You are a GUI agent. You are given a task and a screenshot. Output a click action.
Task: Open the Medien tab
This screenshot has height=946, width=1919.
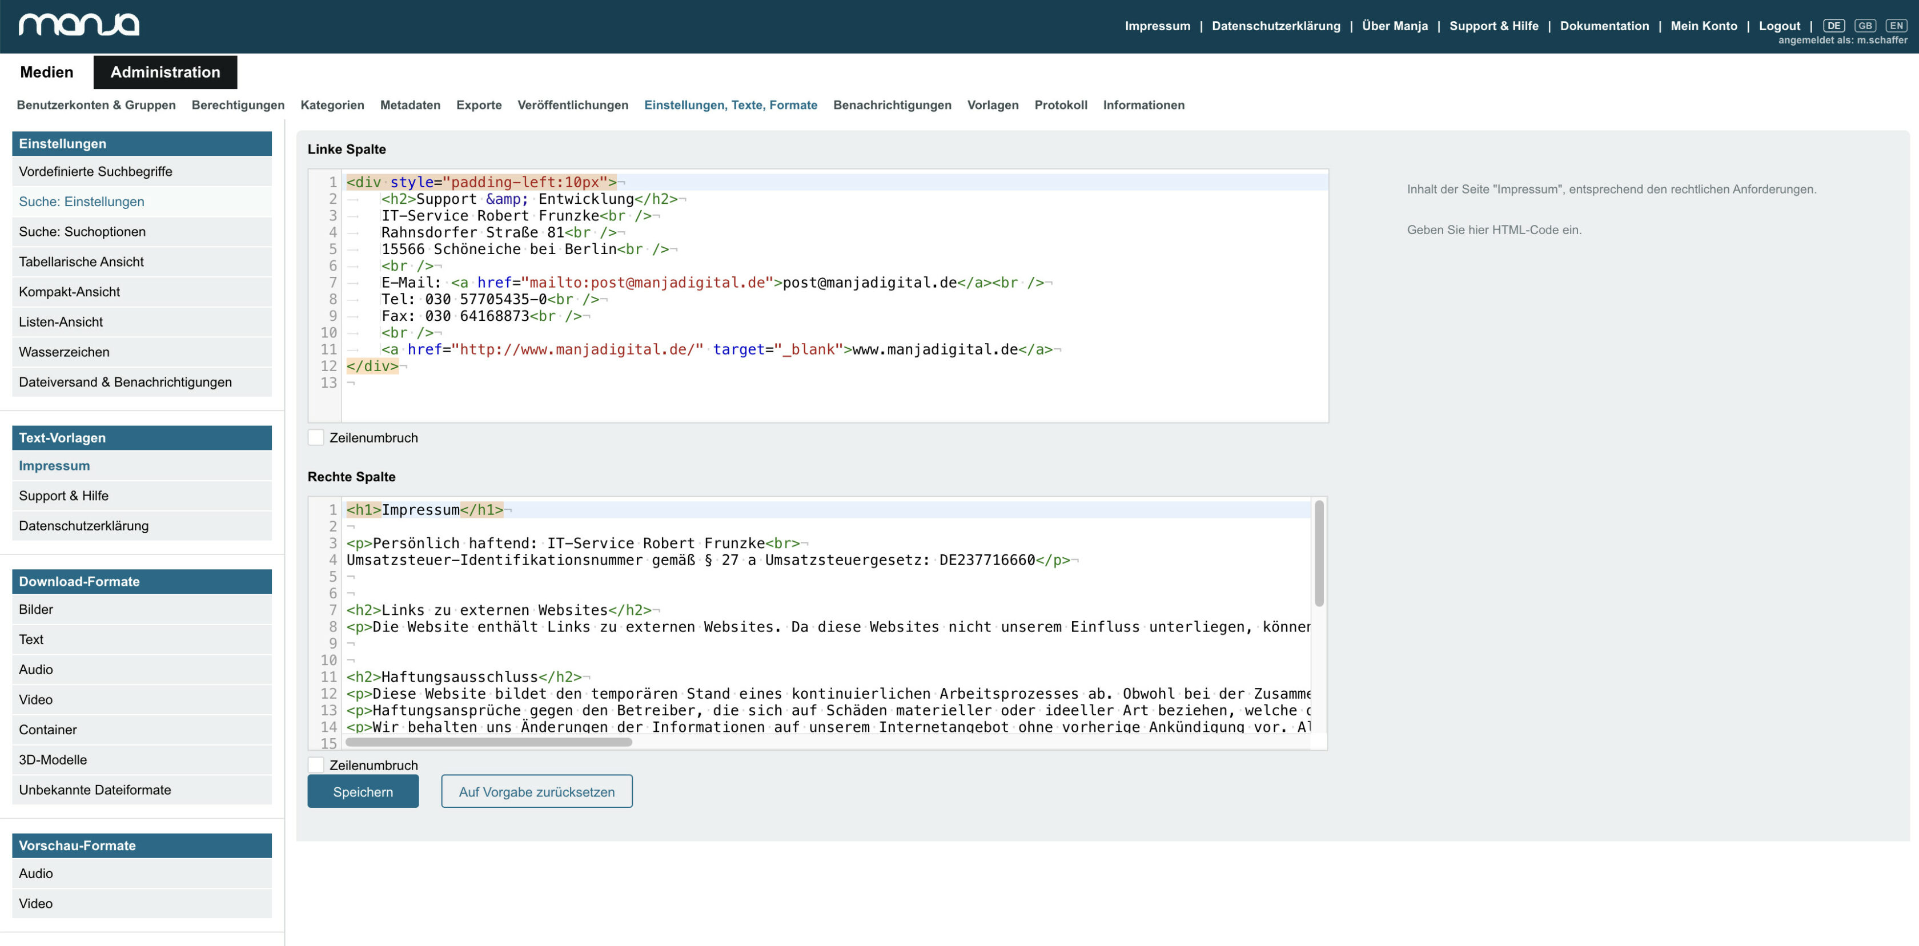point(47,71)
